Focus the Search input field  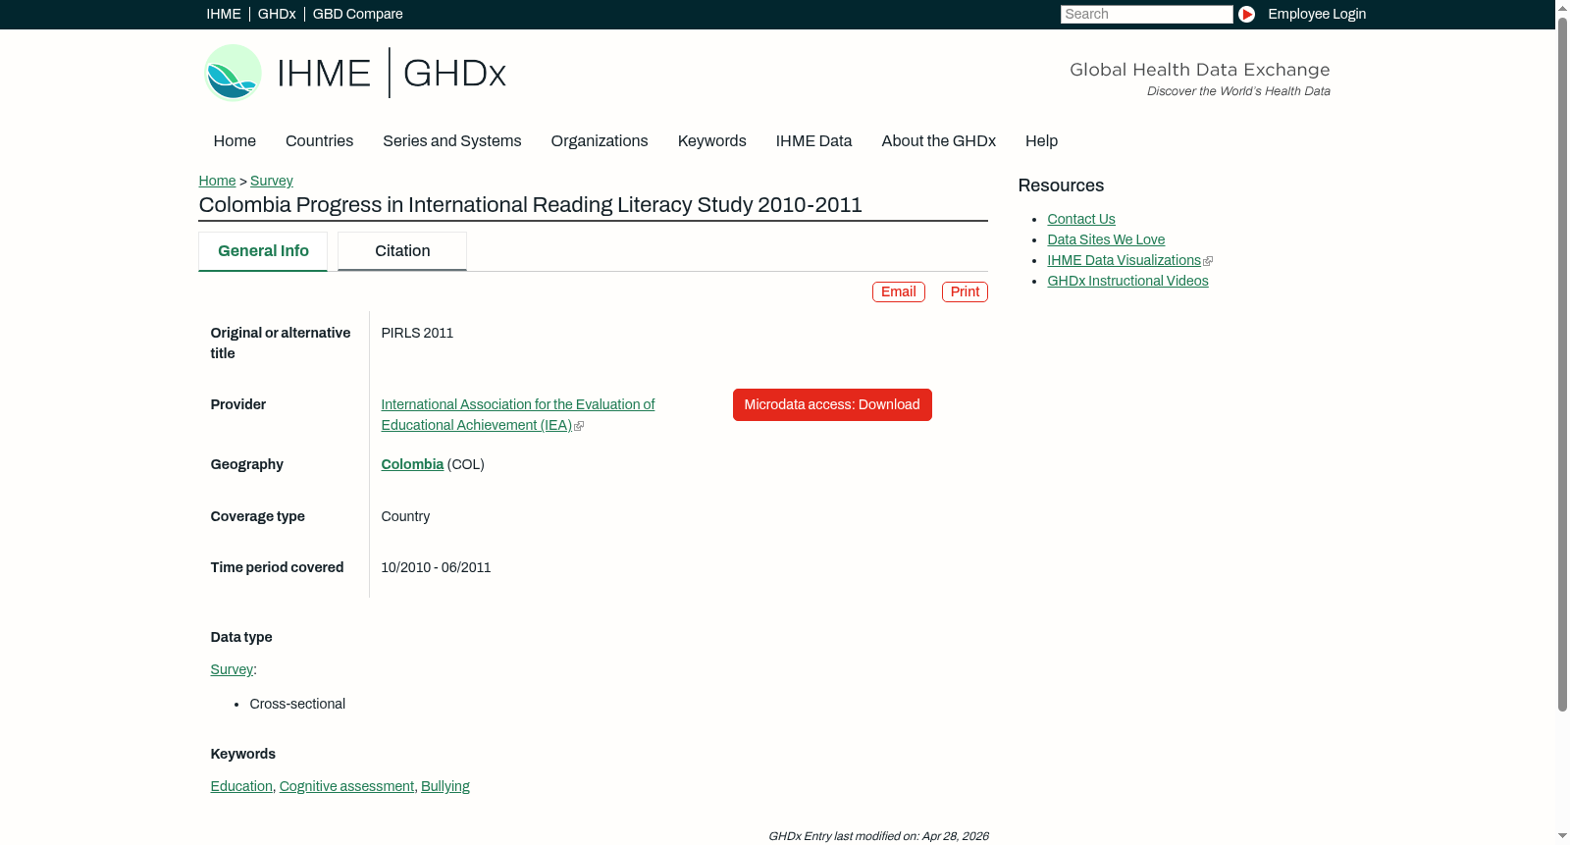1146,14
